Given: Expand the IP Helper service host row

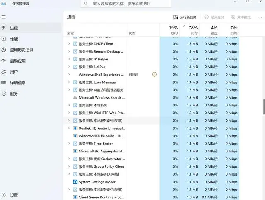Looking at the screenshot, I should click(x=69, y=59).
